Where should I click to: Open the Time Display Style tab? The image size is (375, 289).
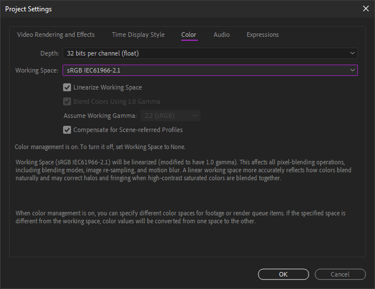tap(138, 35)
